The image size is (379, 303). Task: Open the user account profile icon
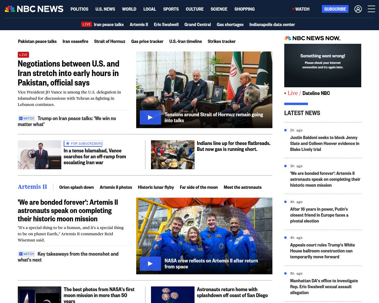[358, 9]
